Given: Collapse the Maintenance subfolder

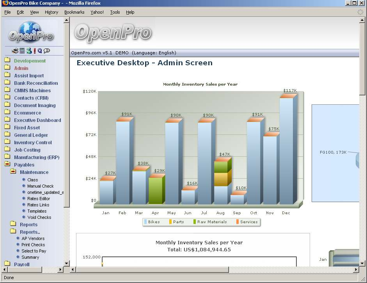Looking at the screenshot, I should tap(13, 172).
